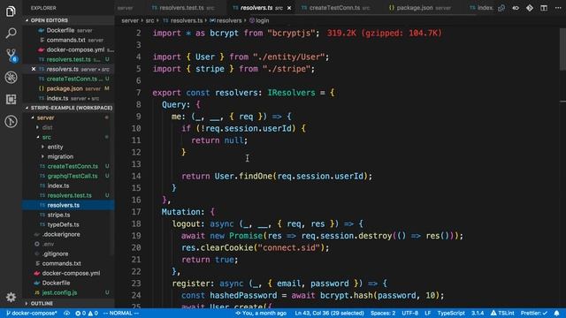Close resolvers.ts in Open Editors list
The height and width of the screenshot is (318, 566).
click(34, 69)
